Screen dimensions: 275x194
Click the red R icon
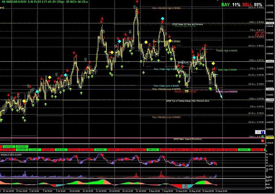click(x=263, y=141)
